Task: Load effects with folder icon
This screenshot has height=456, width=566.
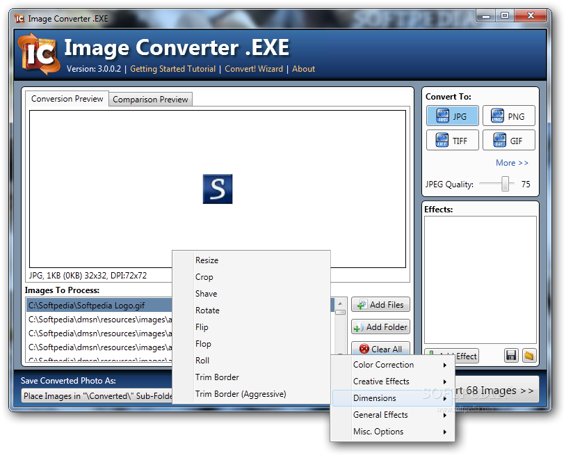Action: coord(529,356)
